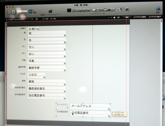Screen dimensions: 165x126
Task: Toggle the Aa formatting bar
Action: click(x=118, y=17)
